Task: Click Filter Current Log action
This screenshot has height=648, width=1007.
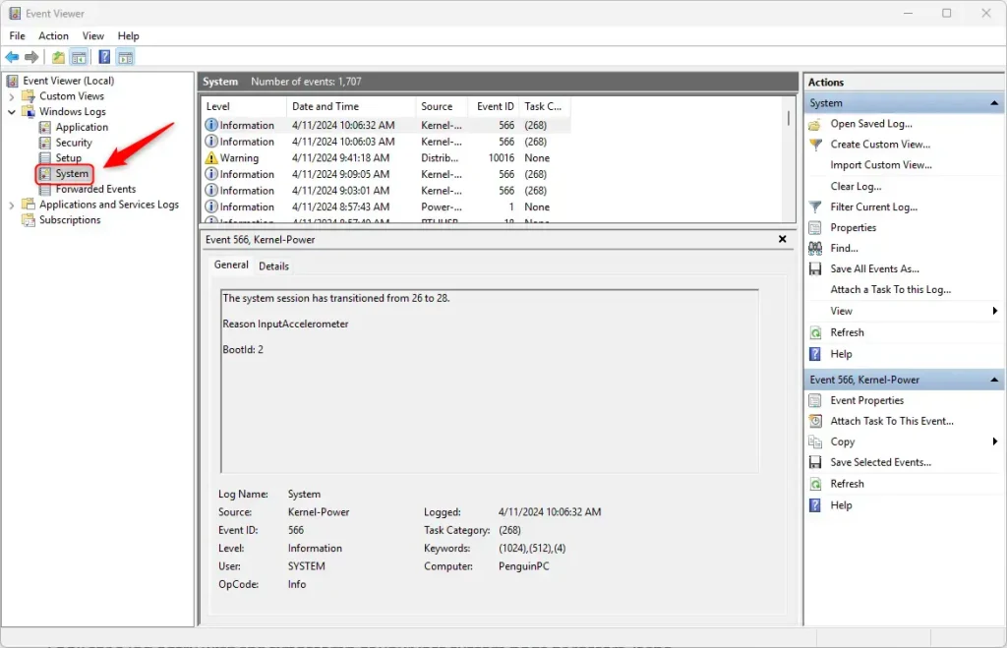Action: (x=873, y=206)
